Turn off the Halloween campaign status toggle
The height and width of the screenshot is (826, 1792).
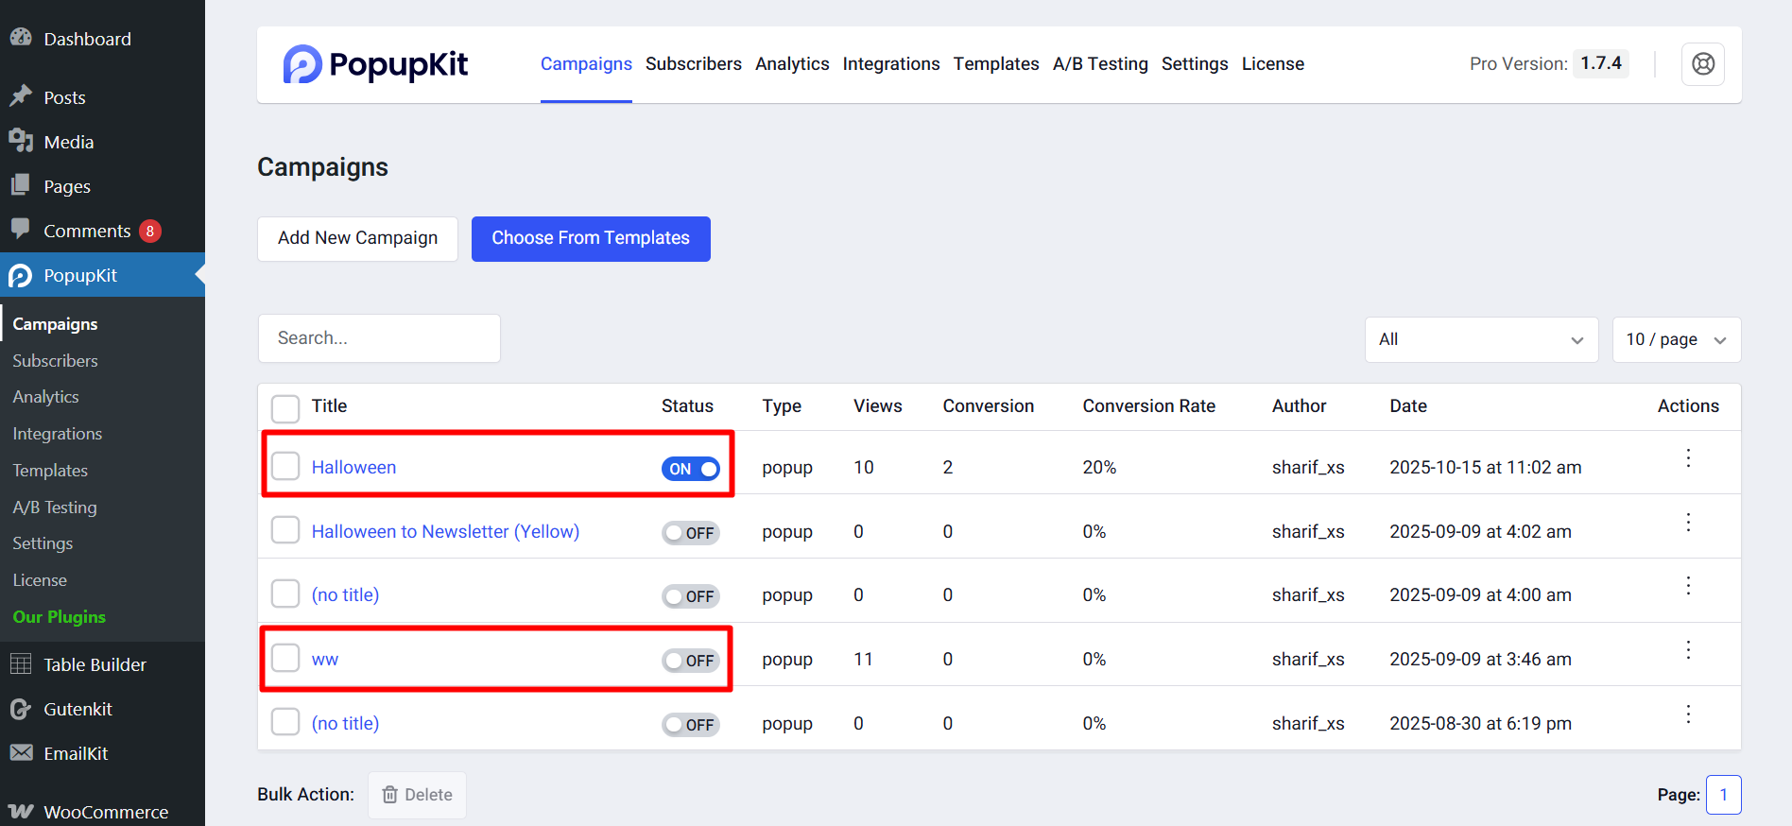pos(691,469)
